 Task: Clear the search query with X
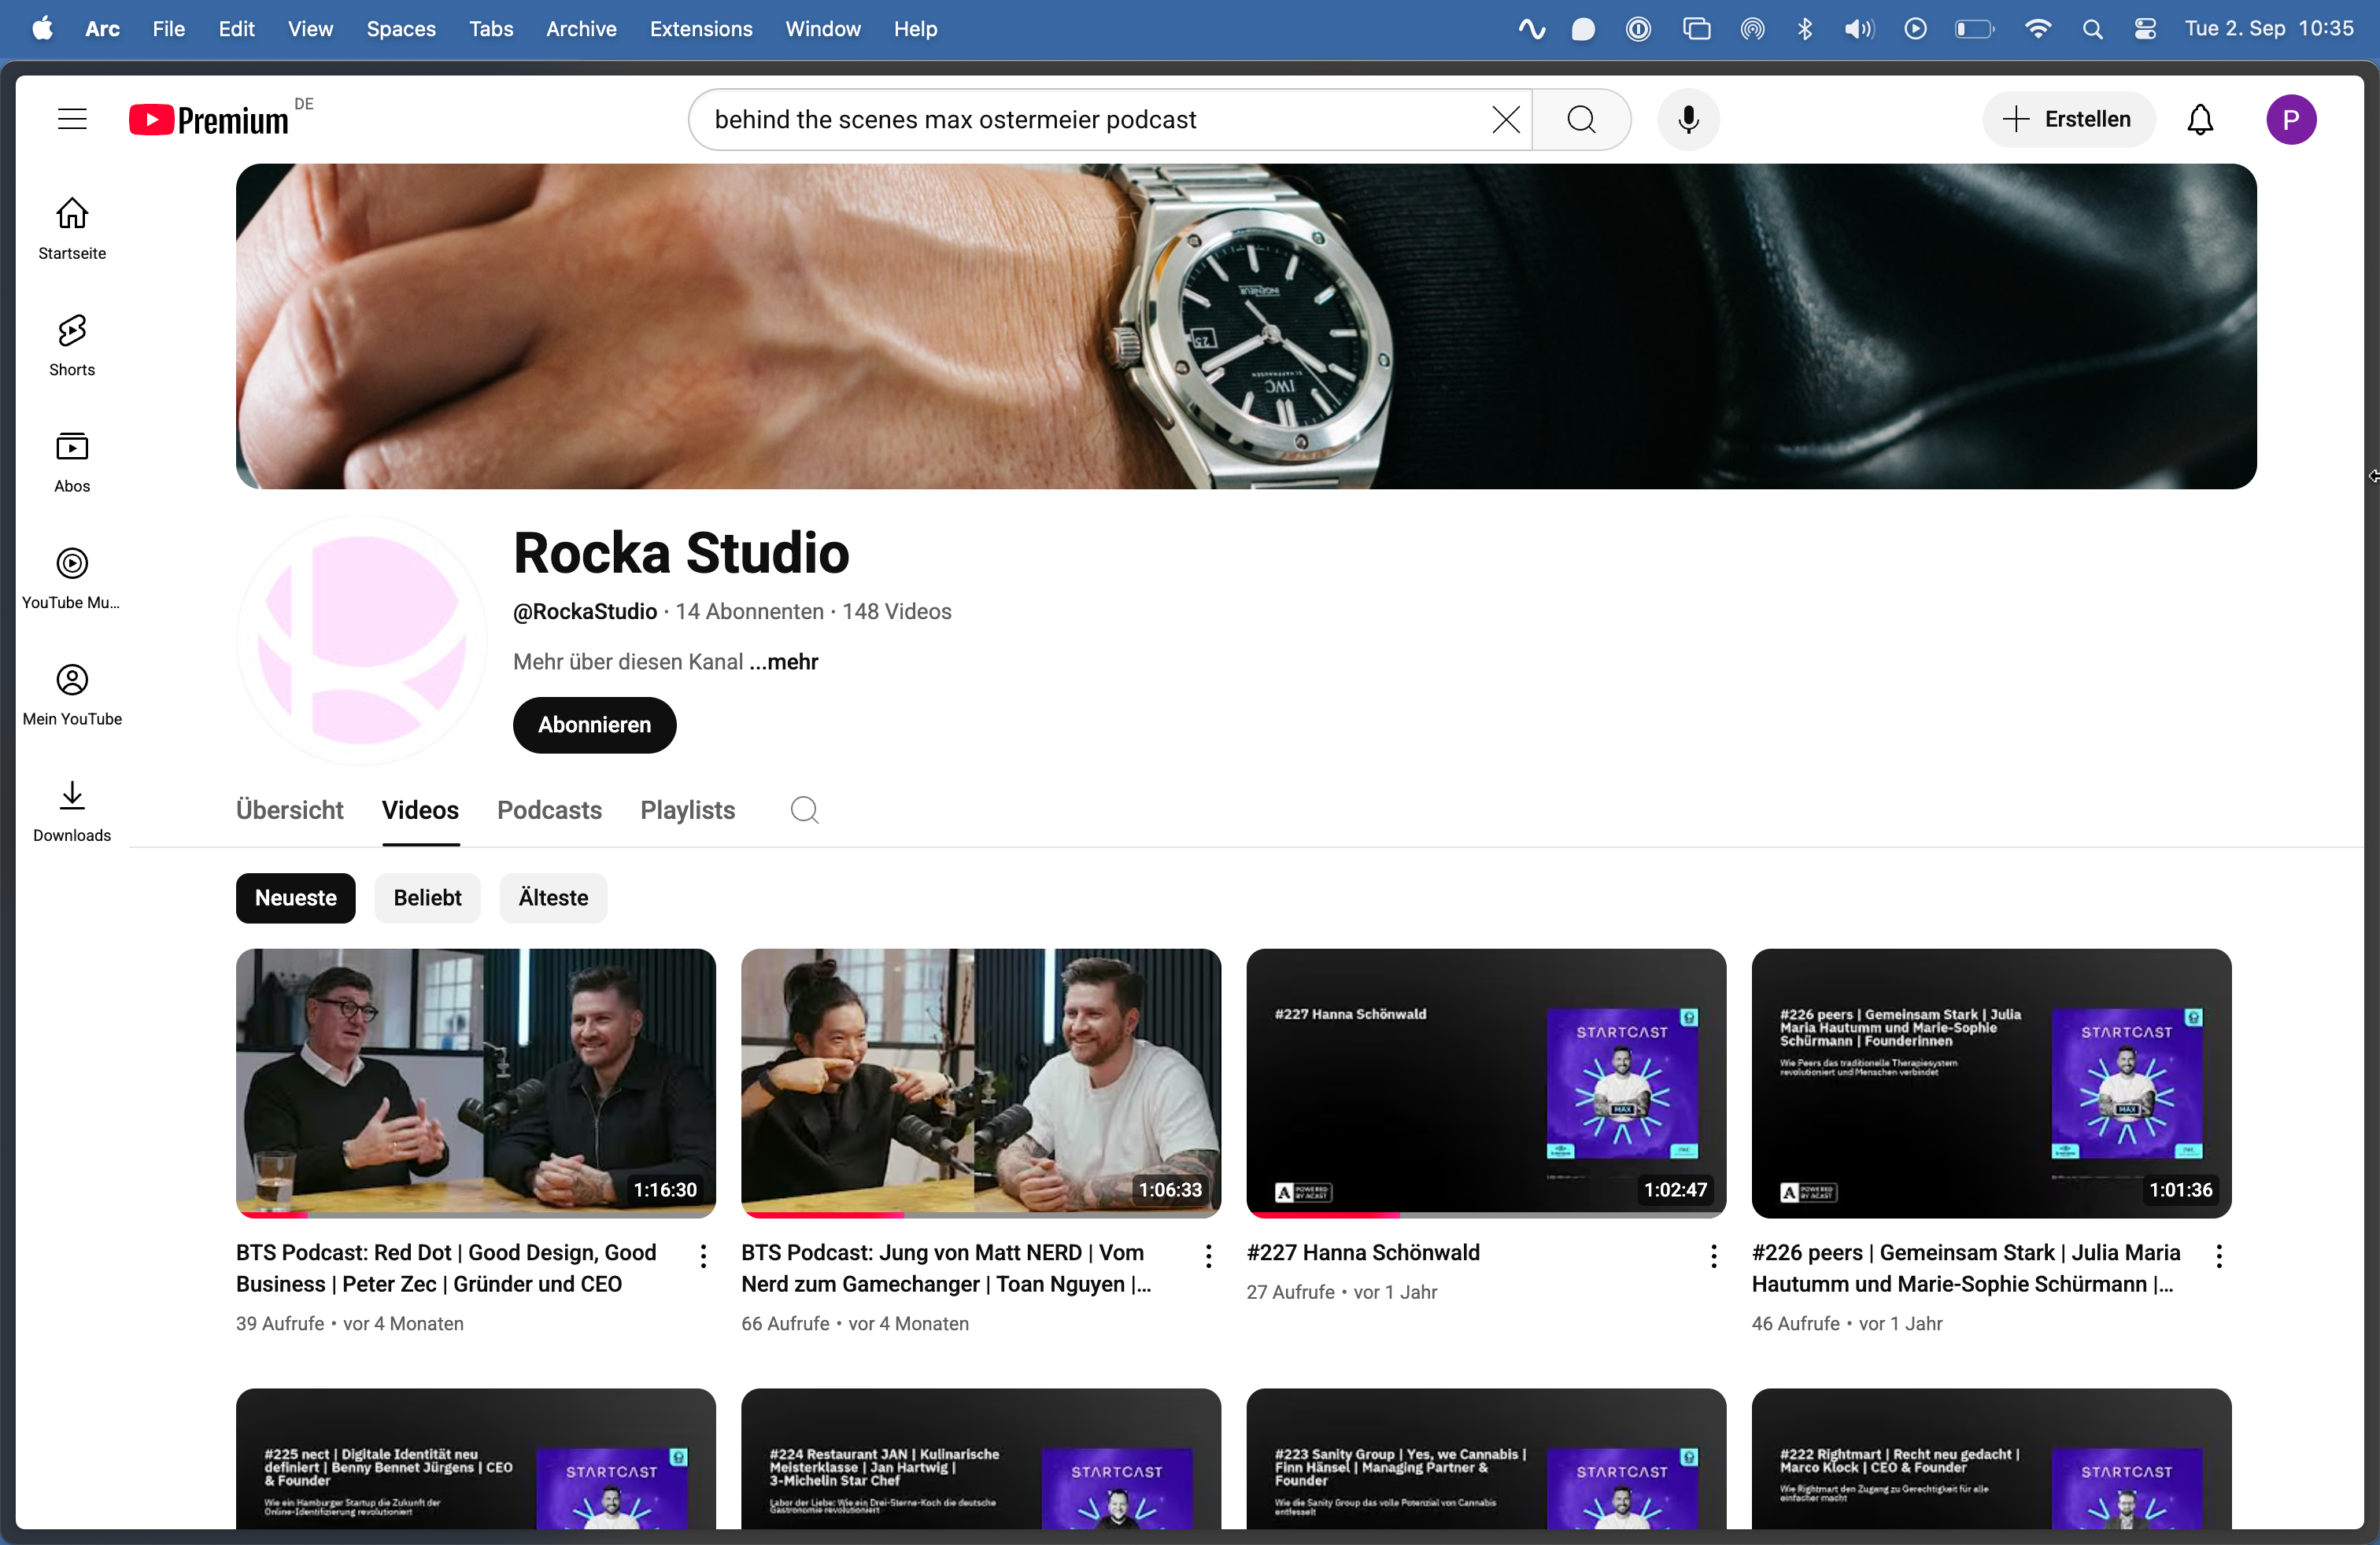pyautogui.click(x=1505, y=120)
